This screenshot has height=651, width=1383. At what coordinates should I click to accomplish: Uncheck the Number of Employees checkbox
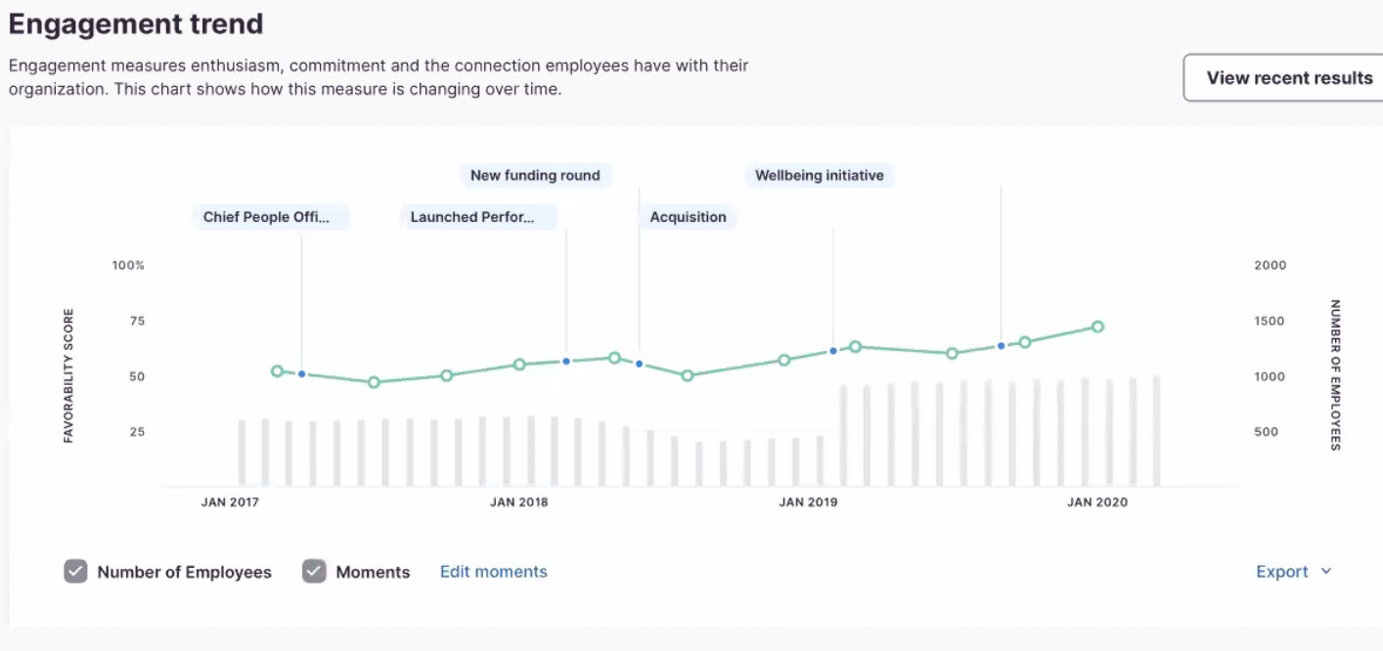point(76,572)
